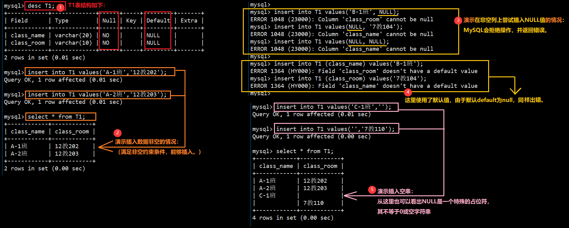
Task: Click the ERROR 1048 'class_room' cannot be null line
Action: click(342, 19)
